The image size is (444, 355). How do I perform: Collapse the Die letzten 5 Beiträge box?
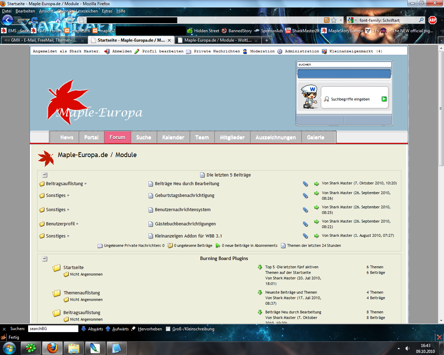coord(45,175)
